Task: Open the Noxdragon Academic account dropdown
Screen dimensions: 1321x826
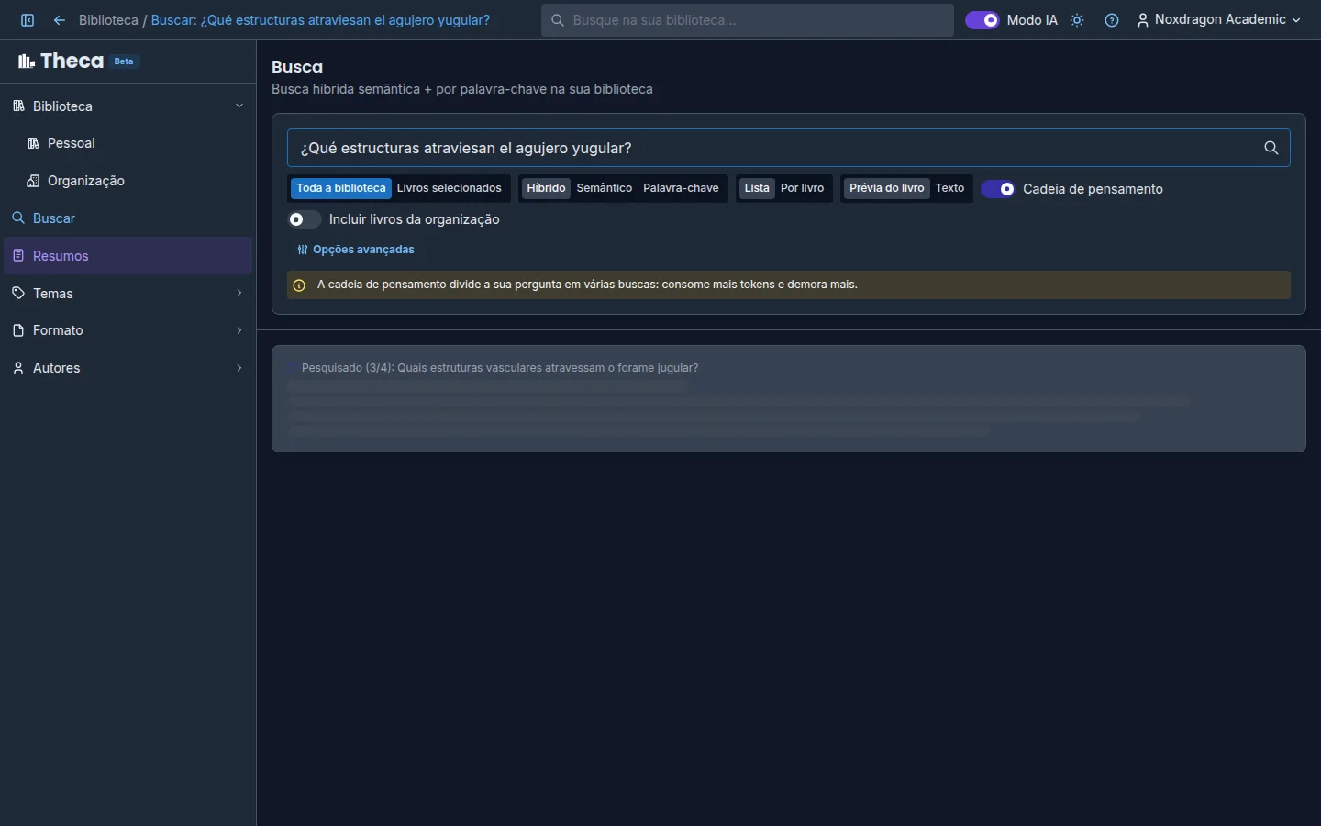Action: (x=1219, y=20)
